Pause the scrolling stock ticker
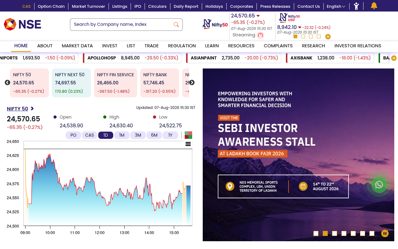The width and height of the screenshot is (398, 249). pyautogui.click(x=394, y=58)
